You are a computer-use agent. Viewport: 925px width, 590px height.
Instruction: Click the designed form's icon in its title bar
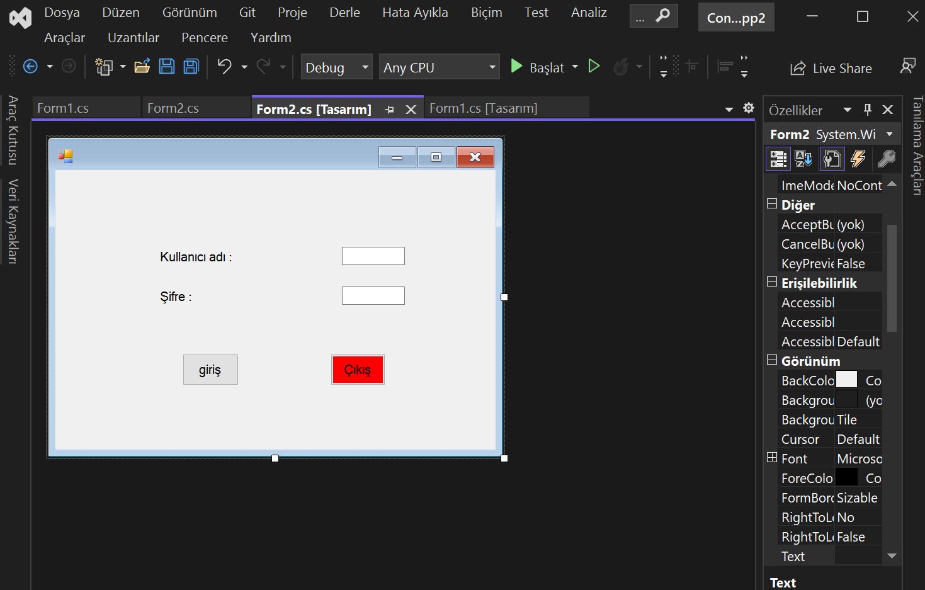[65, 156]
